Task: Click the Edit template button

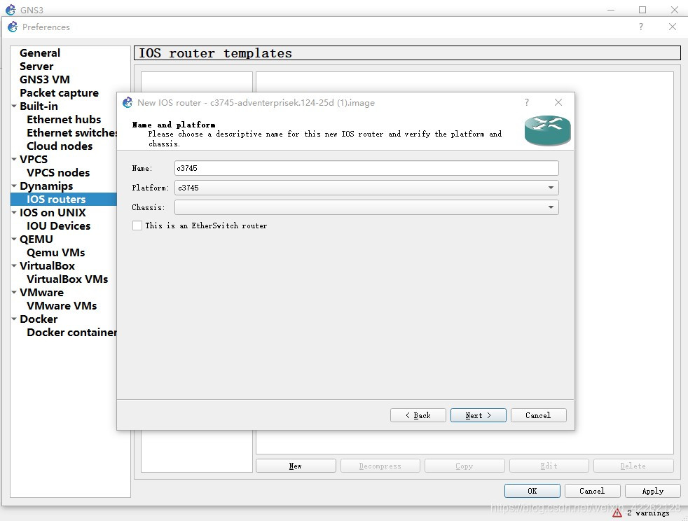Action: (x=549, y=466)
